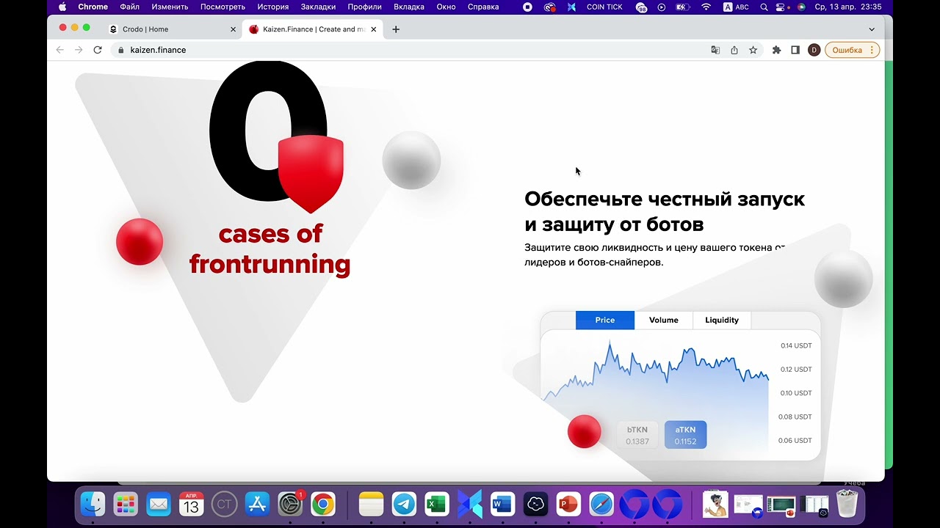Close the Crodo | Home tab
The height and width of the screenshot is (528, 940).
tap(234, 29)
